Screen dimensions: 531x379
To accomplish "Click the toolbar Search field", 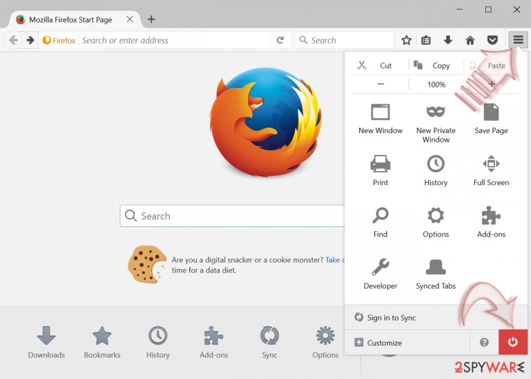I will tap(344, 40).
